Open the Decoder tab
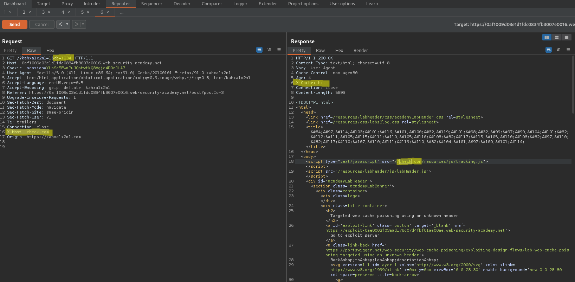The width and height of the screenshot is (575, 282). point(182,4)
